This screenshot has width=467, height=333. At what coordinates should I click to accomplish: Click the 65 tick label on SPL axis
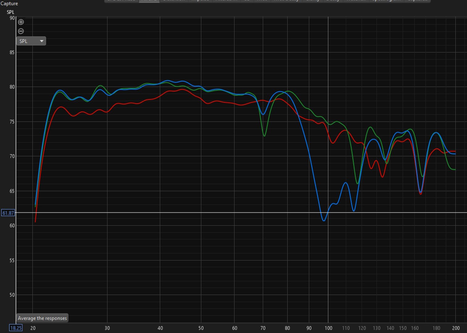click(x=12, y=191)
